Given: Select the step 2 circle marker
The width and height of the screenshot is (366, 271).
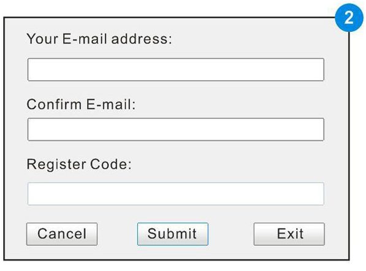Looking at the screenshot, I should coord(349,18).
